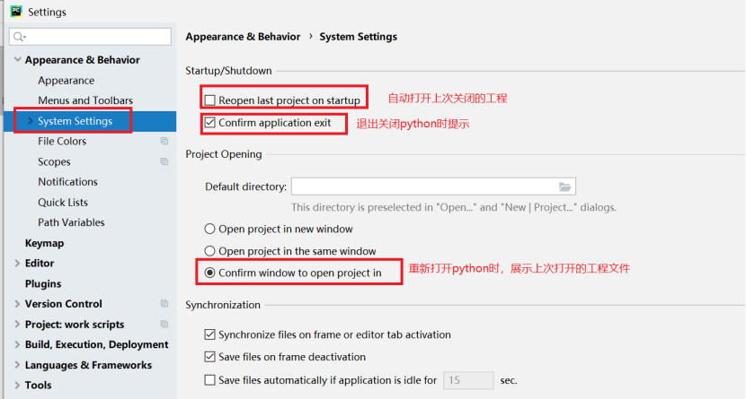The image size is (746, 399).
Task: Open the Notifications settings page
Action: (68, 182)
